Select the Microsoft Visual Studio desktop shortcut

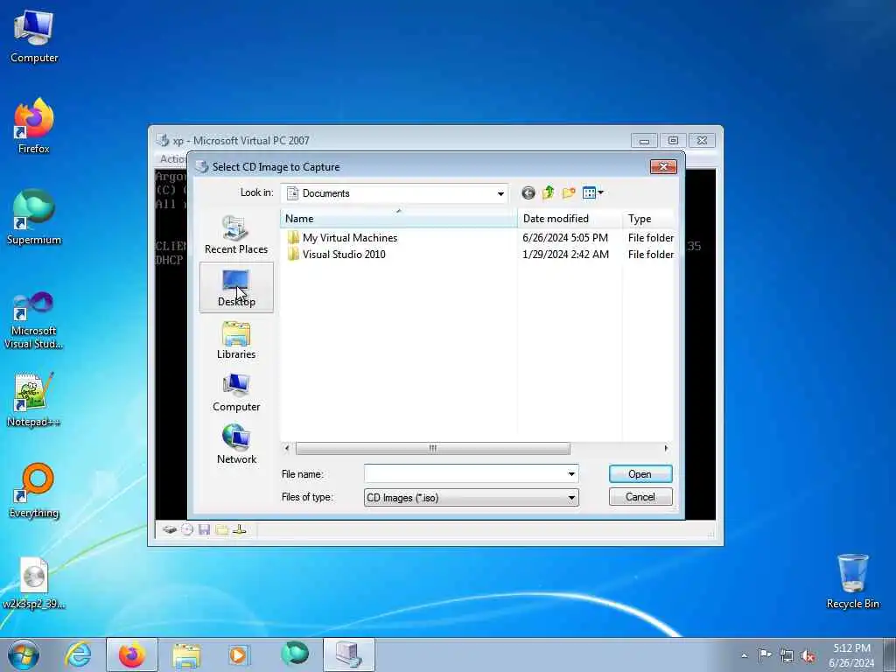34,320
